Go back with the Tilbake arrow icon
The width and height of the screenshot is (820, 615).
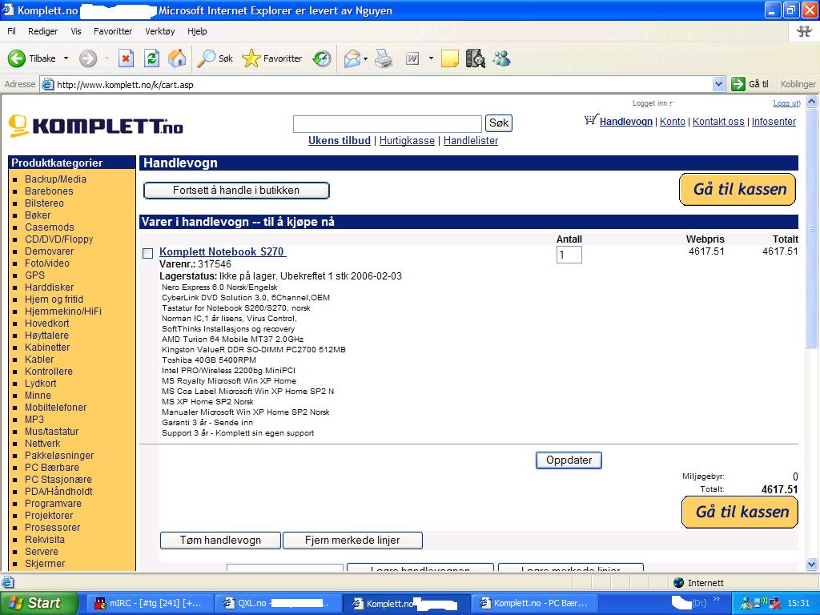point(17,58)
